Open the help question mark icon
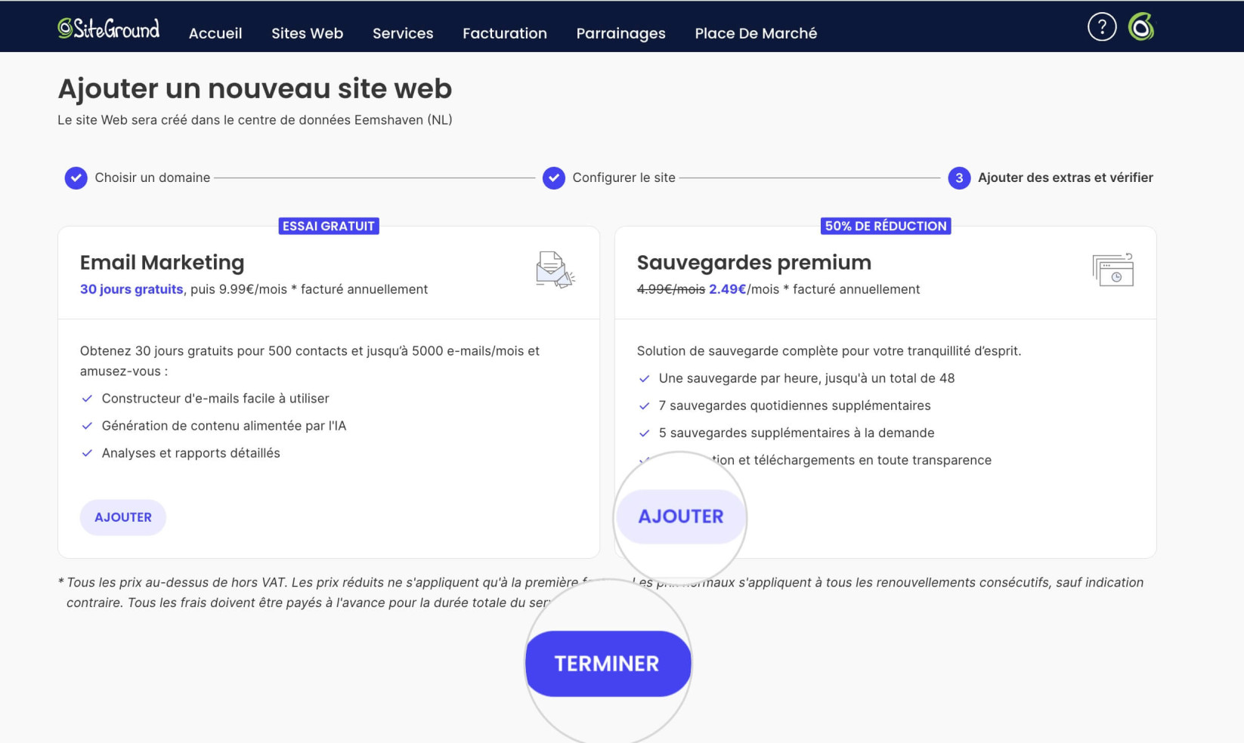The width and height of the screenshot is (1244, 743). pyautogui.click(x=1102, y=27)
